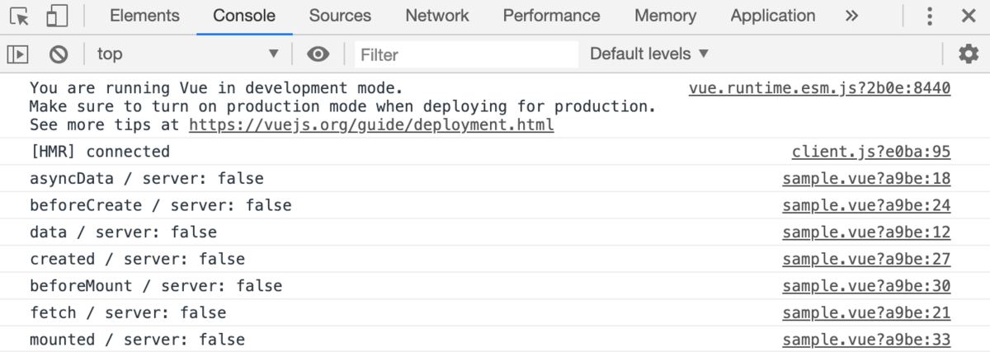Select the Performance tab
This screenshot has width=990, height=352.
point(552,16)
